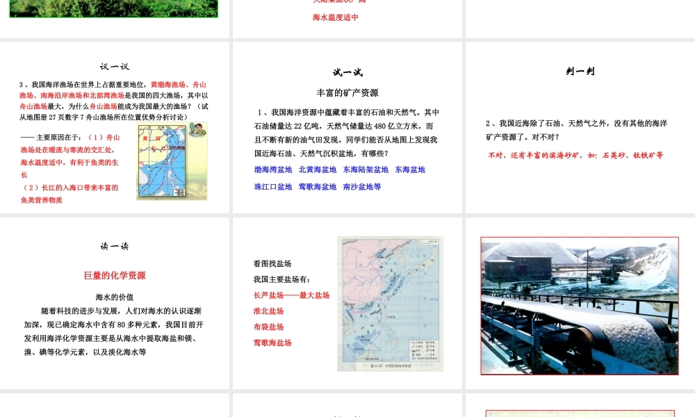Click the text 看图找盐场
Screen dimensions: 695x417
click(x=272, y=263)
